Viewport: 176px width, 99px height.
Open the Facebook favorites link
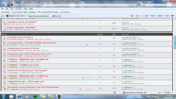pos(65,12)
